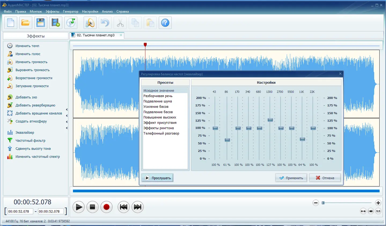
Task: Choose the Телефонный разговор preset
Action: (165, 133)
